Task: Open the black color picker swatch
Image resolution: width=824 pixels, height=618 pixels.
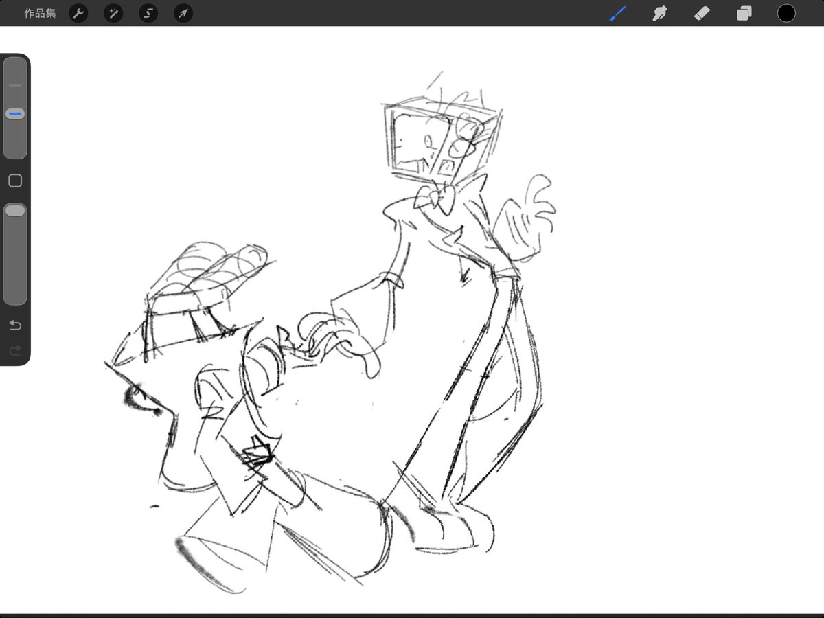Action: click(x=786, y=13)
